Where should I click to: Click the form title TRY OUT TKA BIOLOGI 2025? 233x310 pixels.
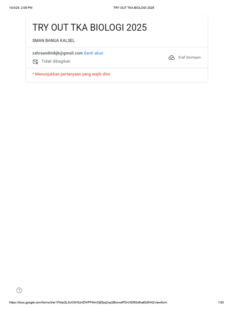pyautogui.click(x=89, y=27)
